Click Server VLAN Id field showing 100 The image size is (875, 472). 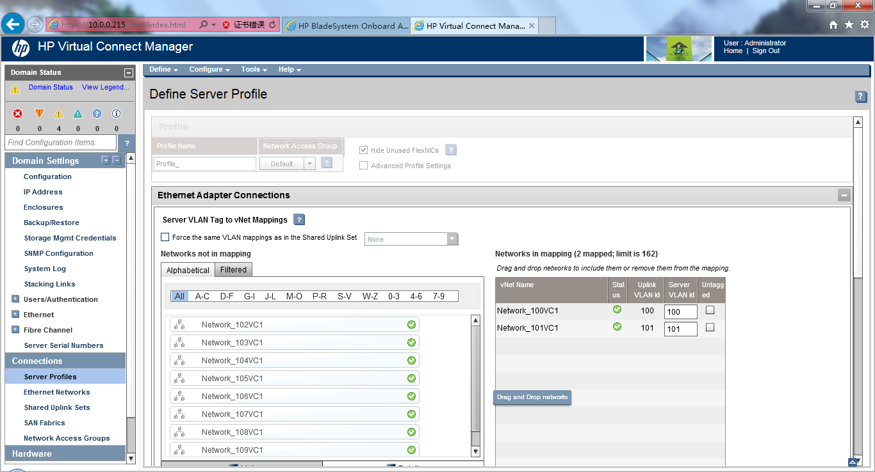tap(681, 311)
